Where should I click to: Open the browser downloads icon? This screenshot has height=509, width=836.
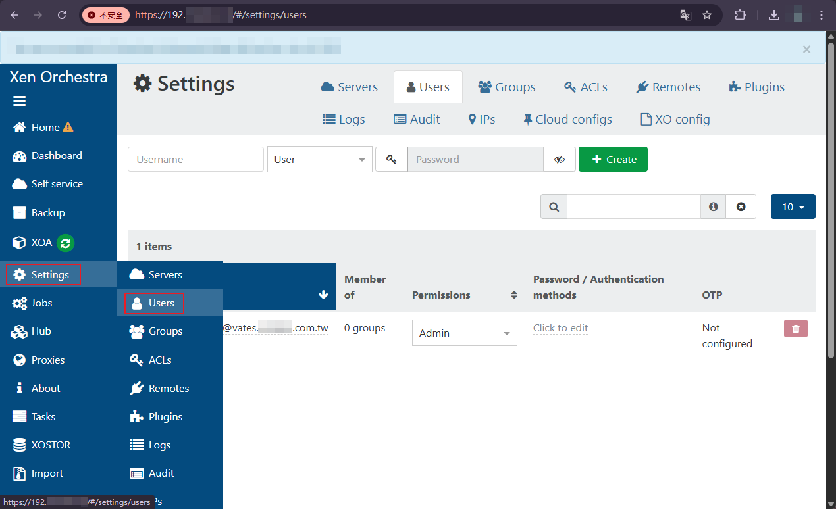(774, 14)
